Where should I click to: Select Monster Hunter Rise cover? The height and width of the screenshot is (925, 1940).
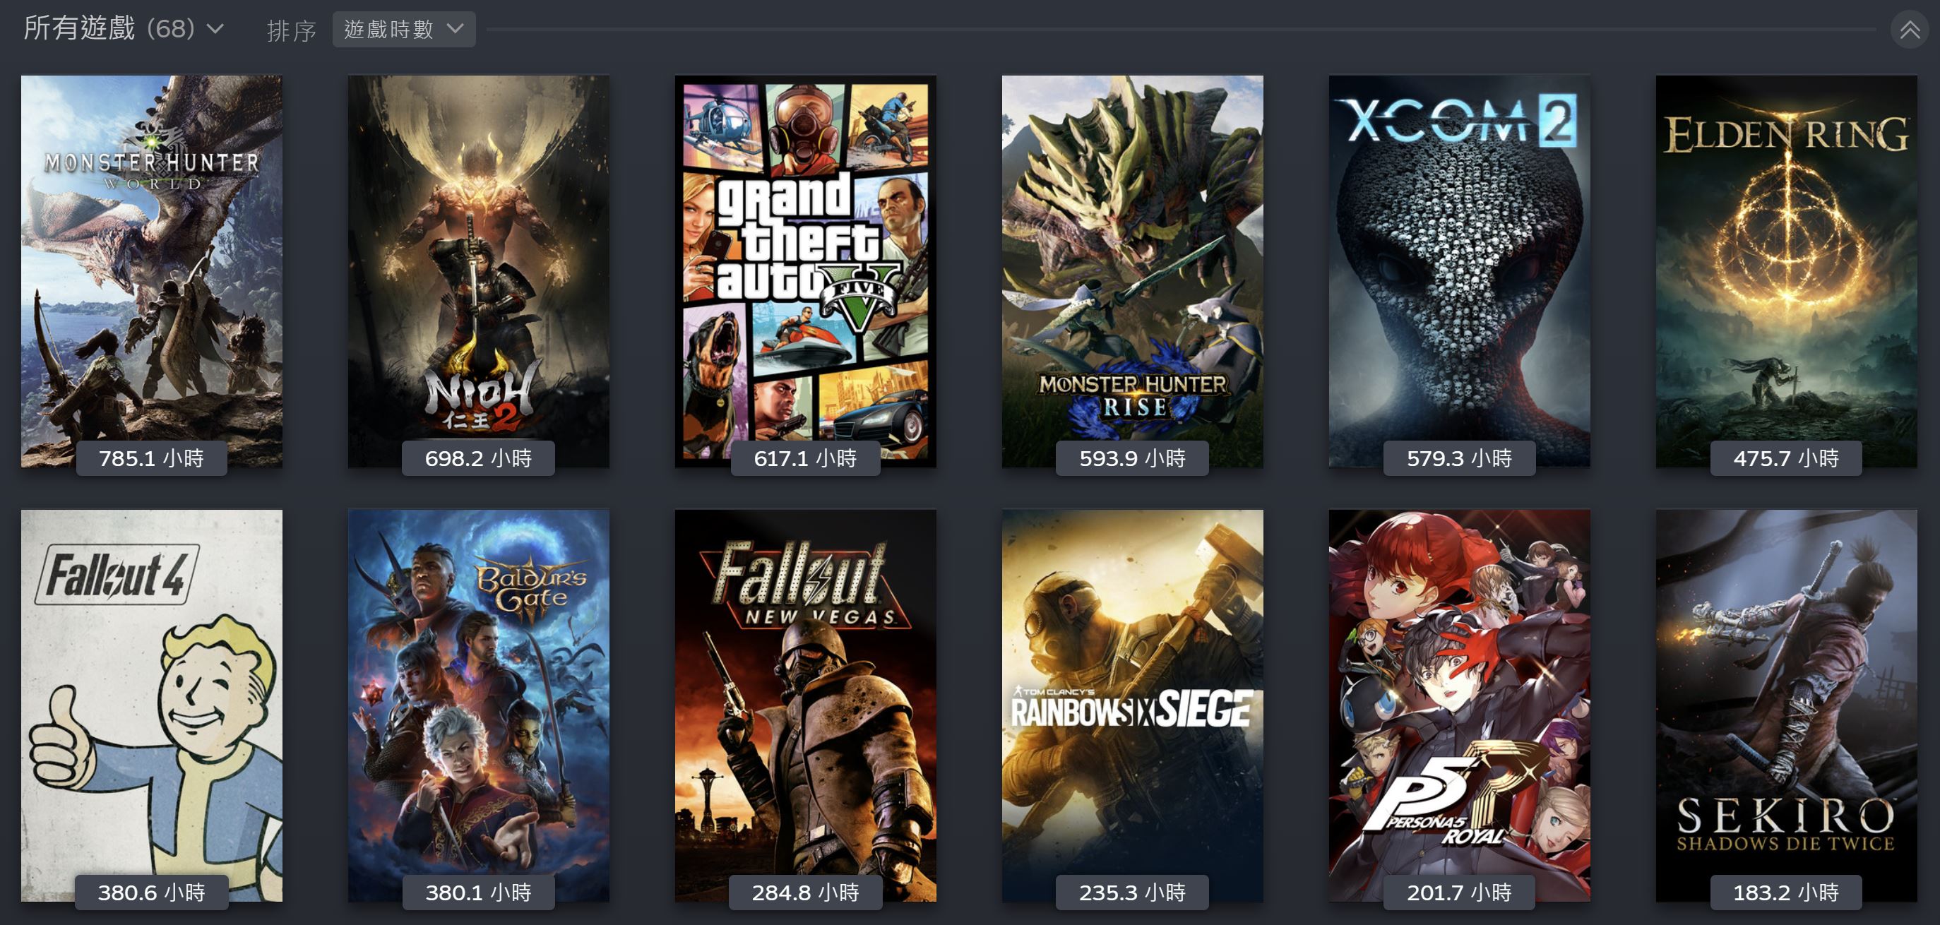[x=1132, y=271]
